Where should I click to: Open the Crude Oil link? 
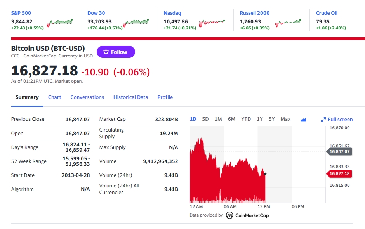[327, 13]
